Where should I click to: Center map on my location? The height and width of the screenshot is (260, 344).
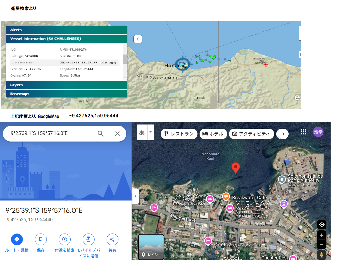click(322, 225)
